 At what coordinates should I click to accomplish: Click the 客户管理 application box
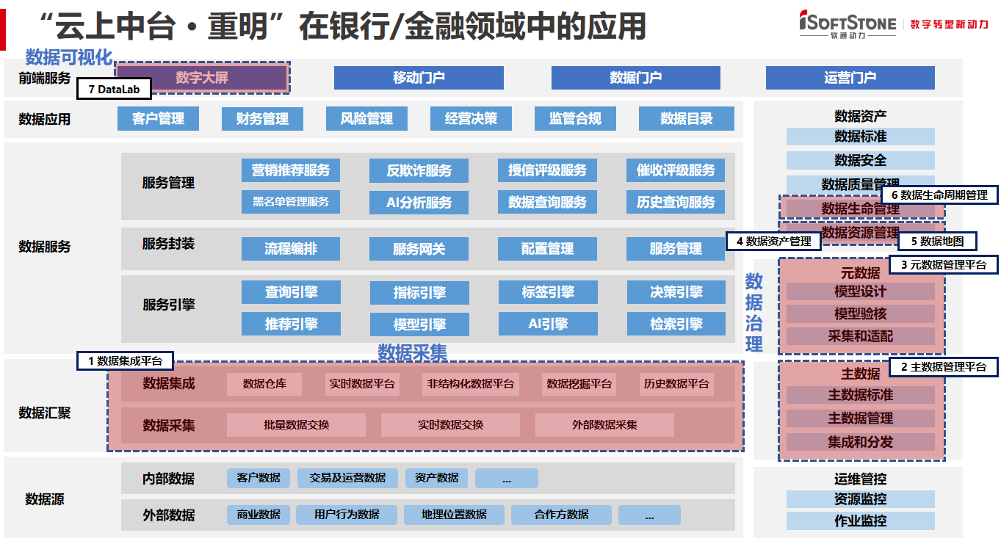click(159, 119)
